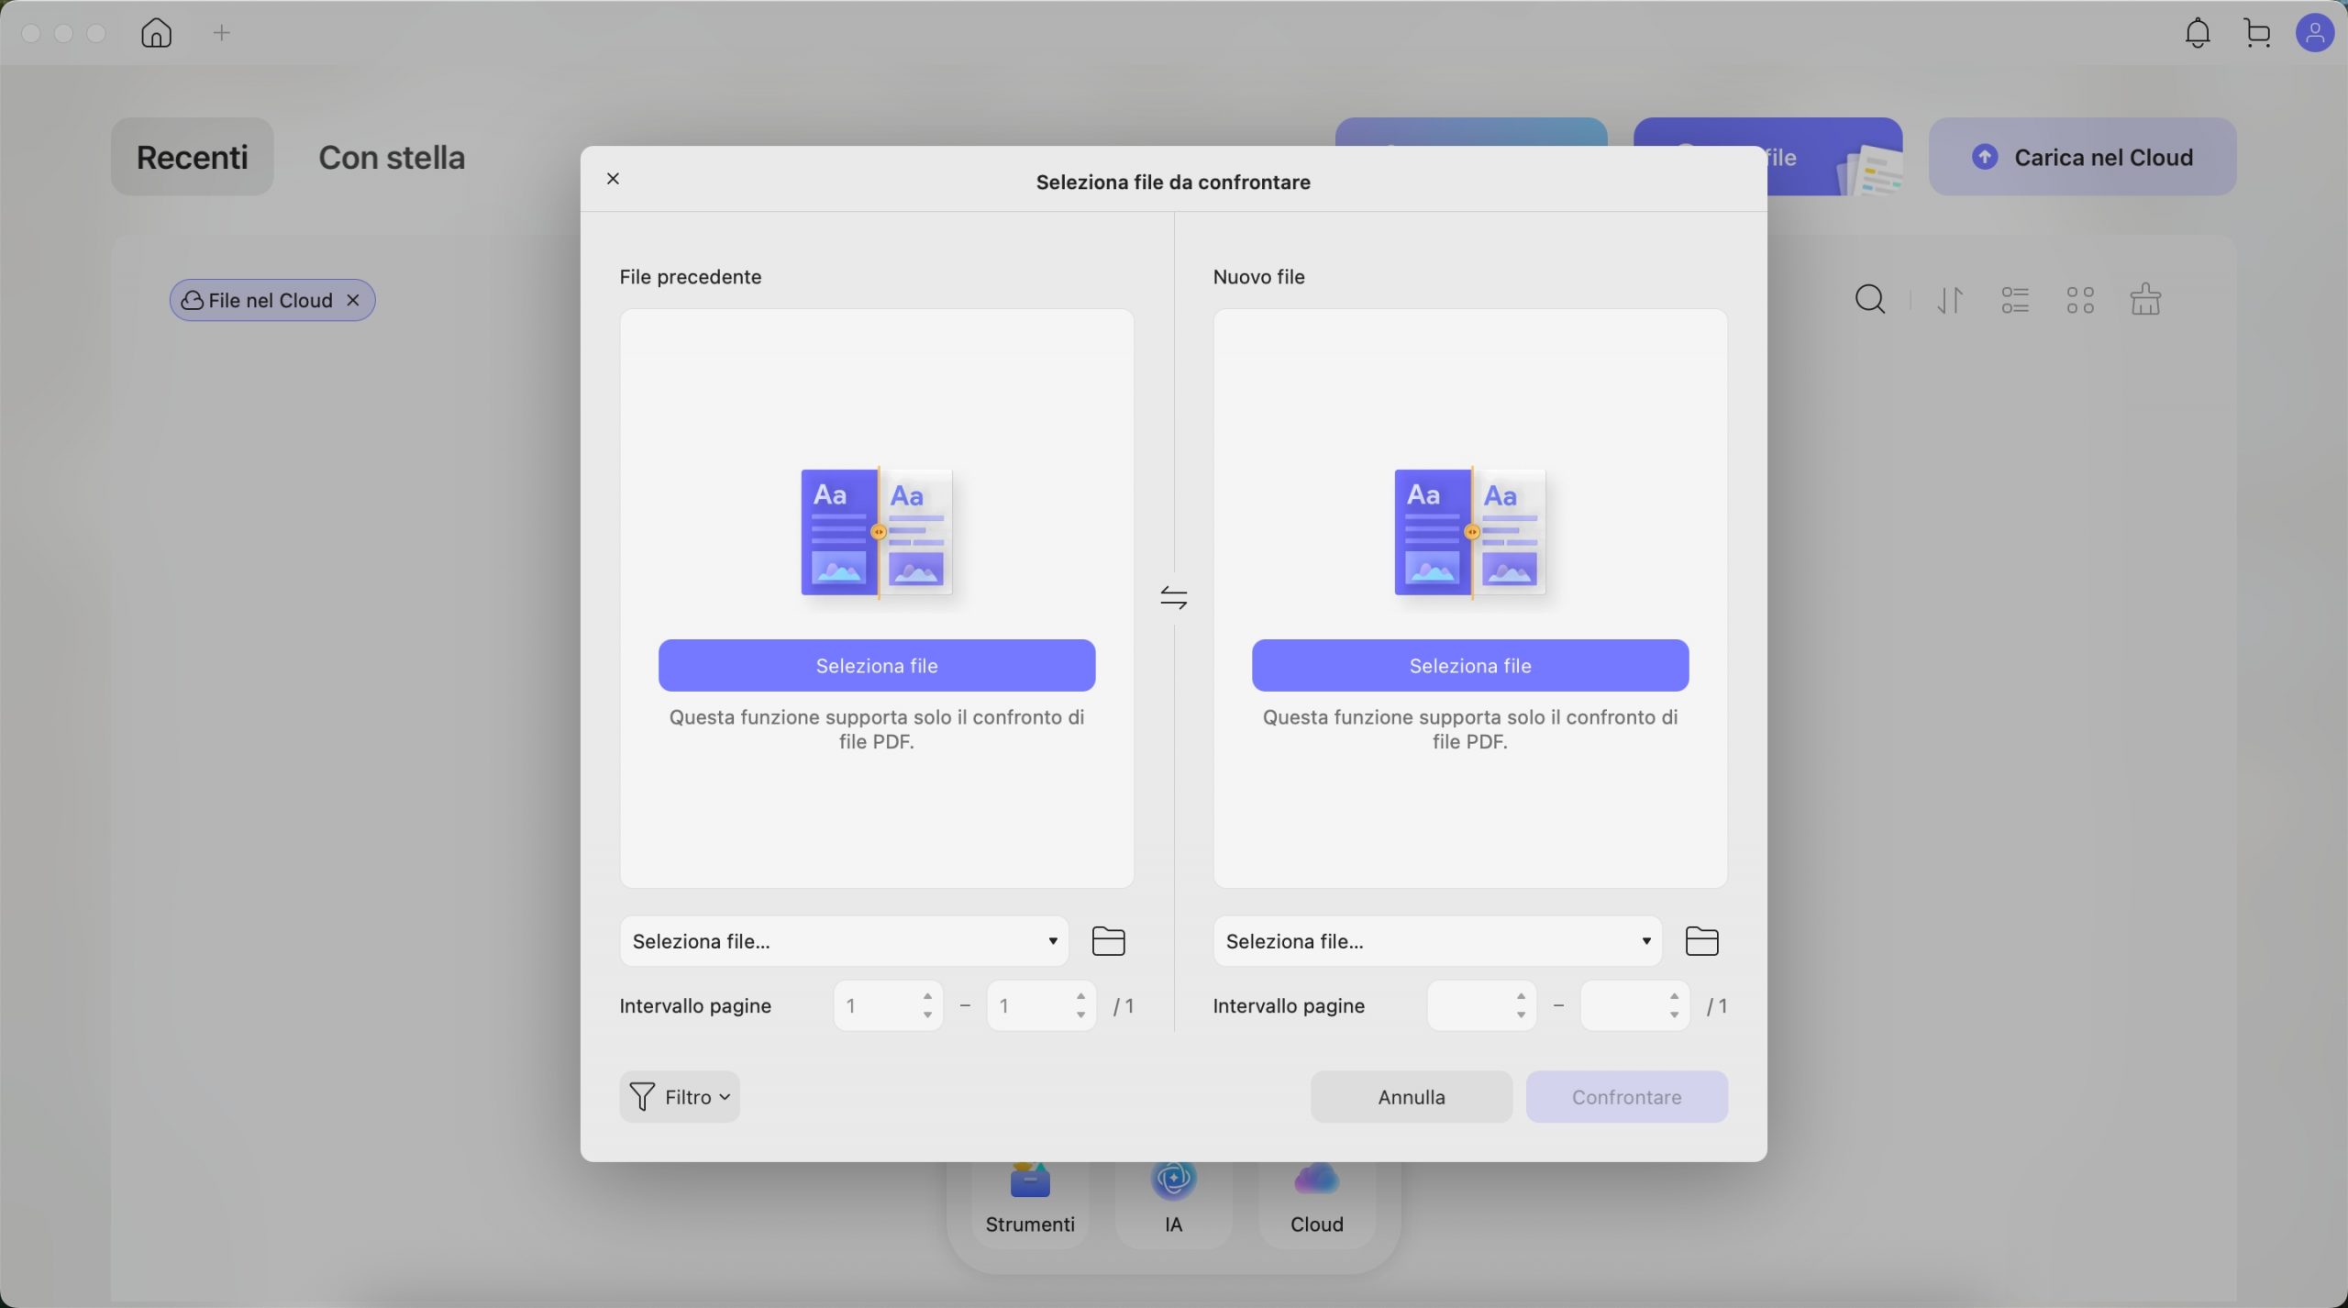Open the sort order icon
Screen dimensions: 2348x1308
[1950, 300]
